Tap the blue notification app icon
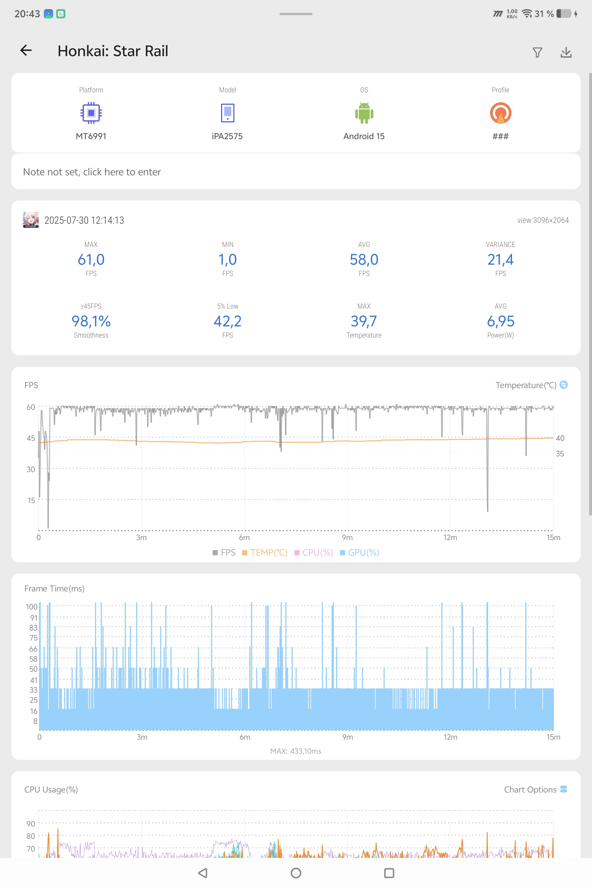 pos(48,14)
